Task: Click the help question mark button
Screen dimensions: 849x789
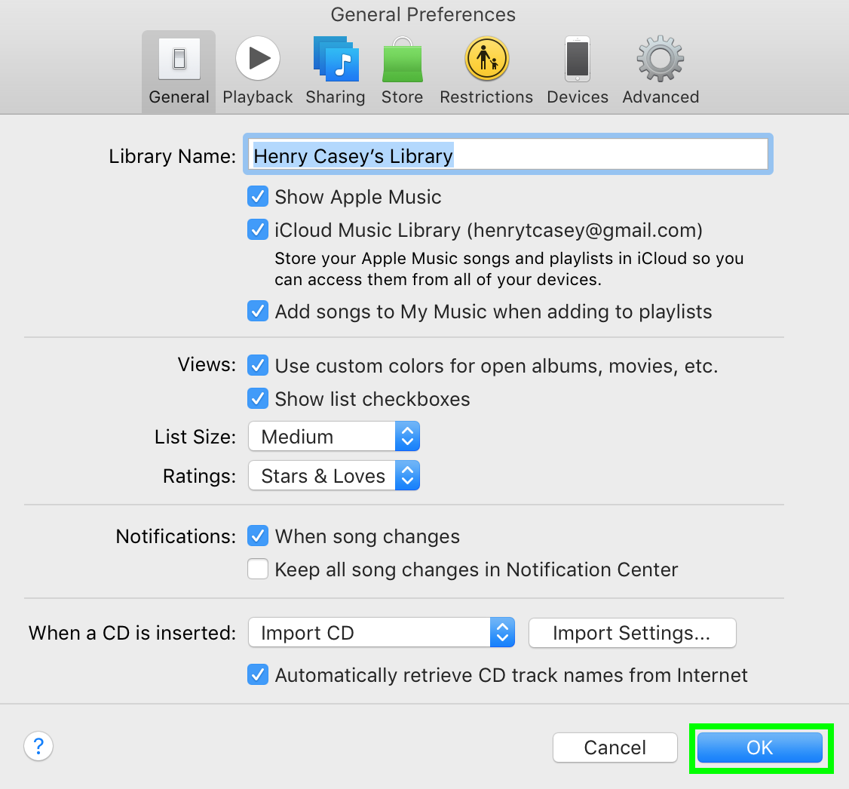Action: [38, 746]
